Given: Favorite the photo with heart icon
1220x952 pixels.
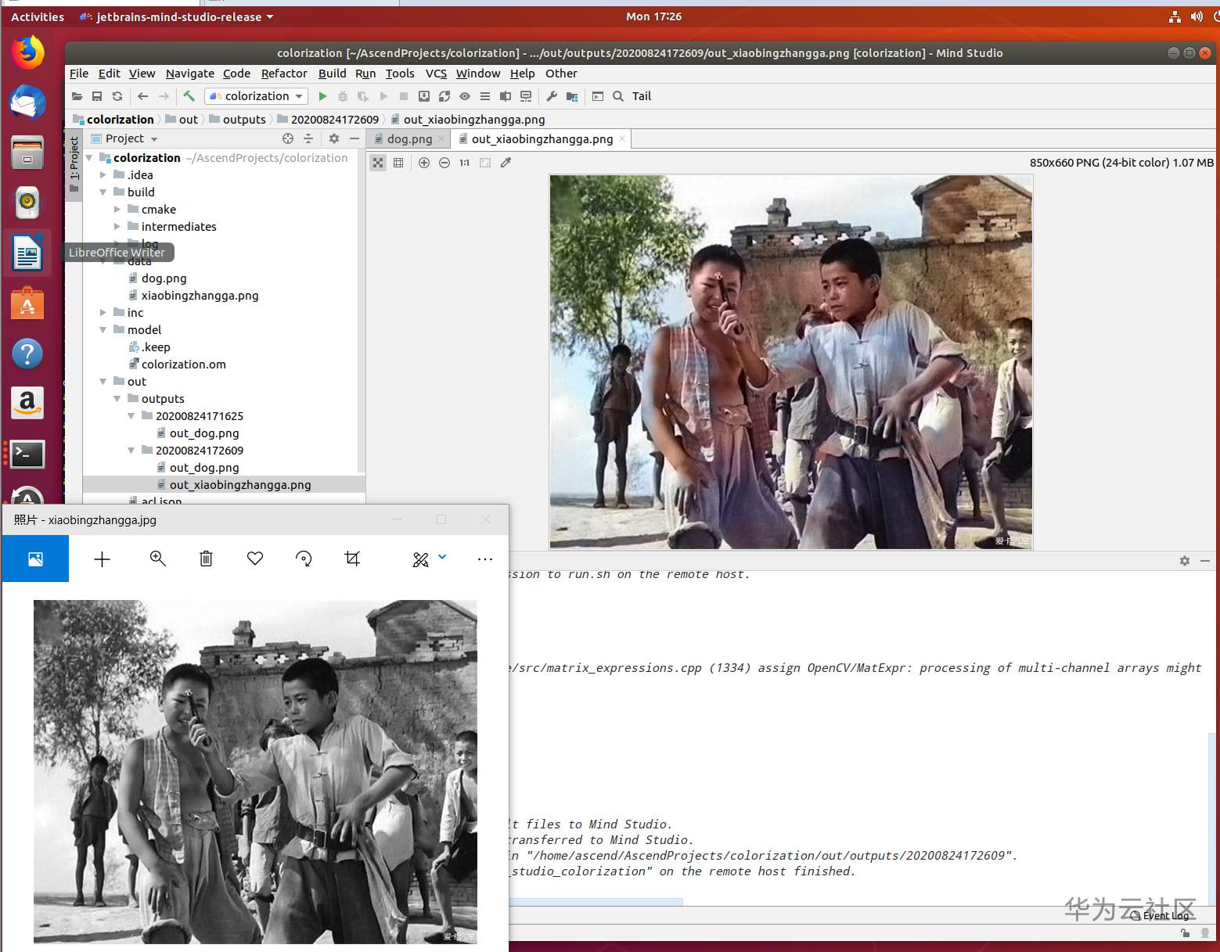Looking at the screenshot, I should (255, 559).
